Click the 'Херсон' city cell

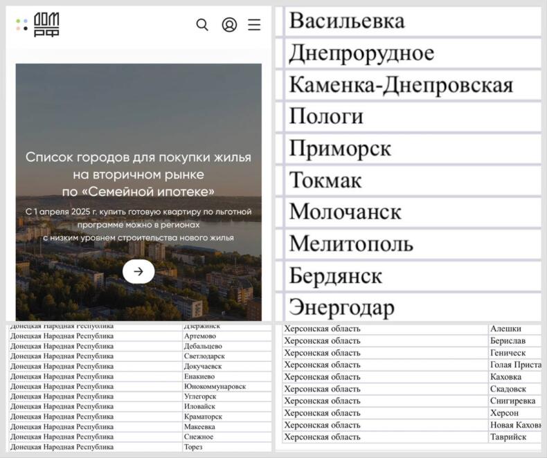[515, 413]
